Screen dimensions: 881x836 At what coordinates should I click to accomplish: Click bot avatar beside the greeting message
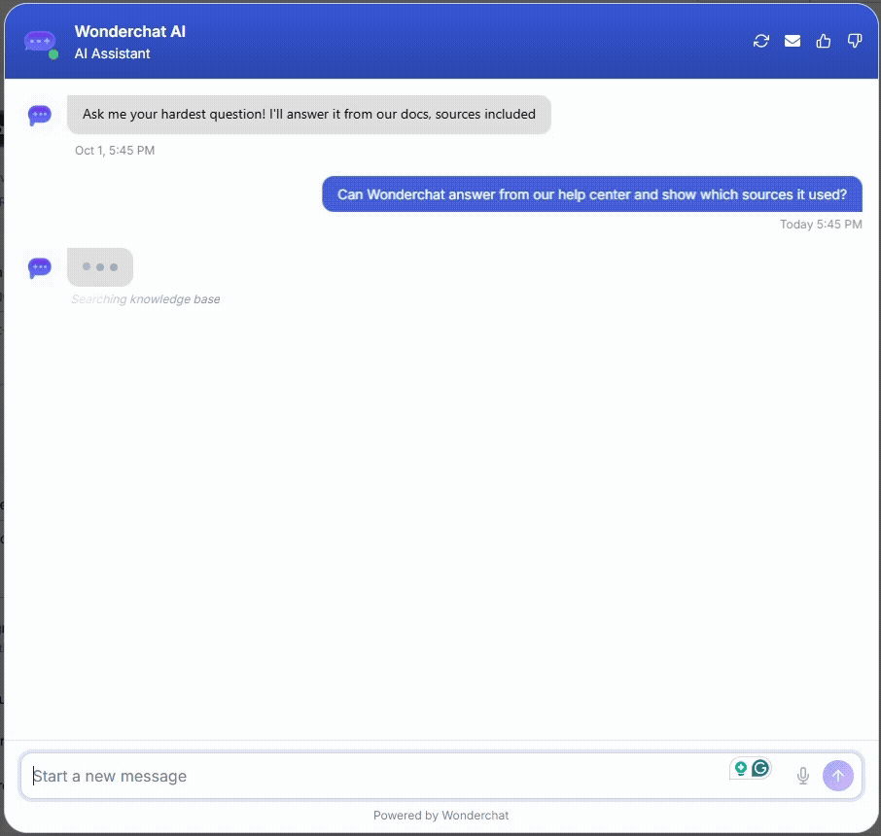coord(40,115)
